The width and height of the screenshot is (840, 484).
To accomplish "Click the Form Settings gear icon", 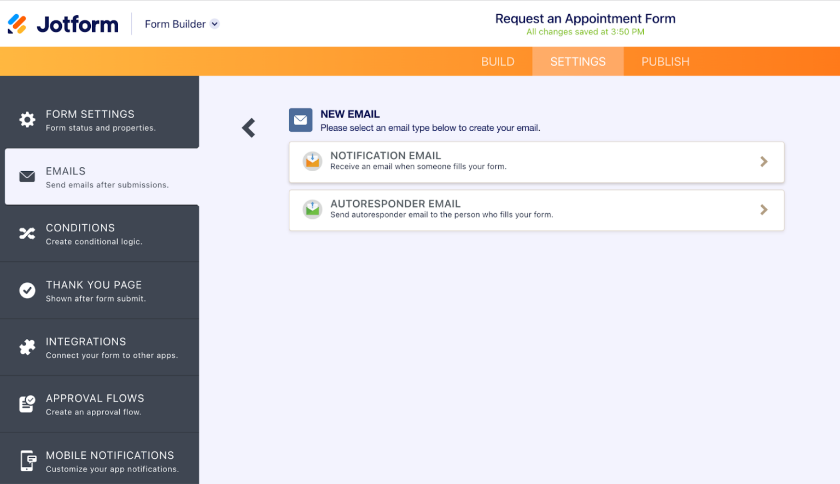I will click(x=27, y=120).
